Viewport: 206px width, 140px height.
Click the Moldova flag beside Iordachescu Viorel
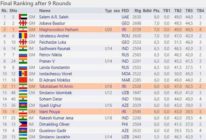click(x=23, y=74)
